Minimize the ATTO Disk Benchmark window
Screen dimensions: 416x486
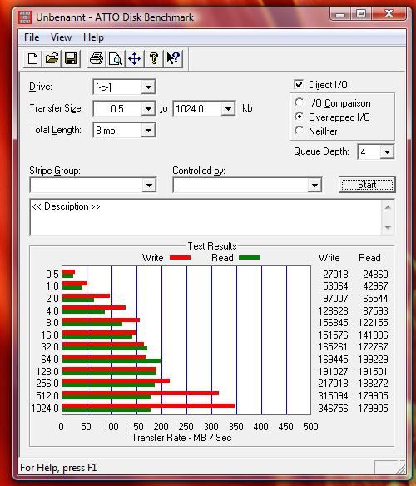[x=340, y=14]
